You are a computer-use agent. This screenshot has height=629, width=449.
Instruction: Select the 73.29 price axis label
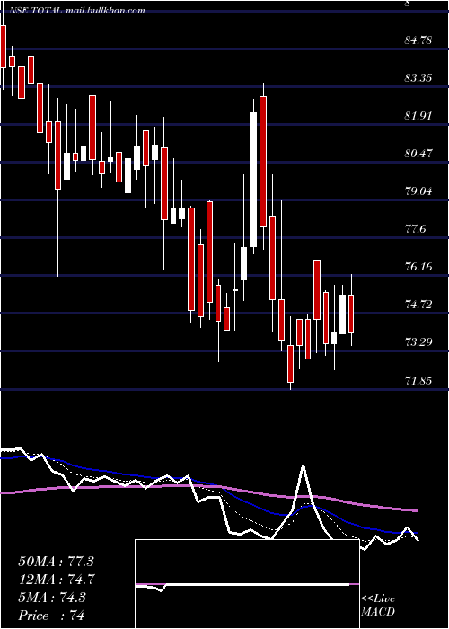(x=418, y=342)
